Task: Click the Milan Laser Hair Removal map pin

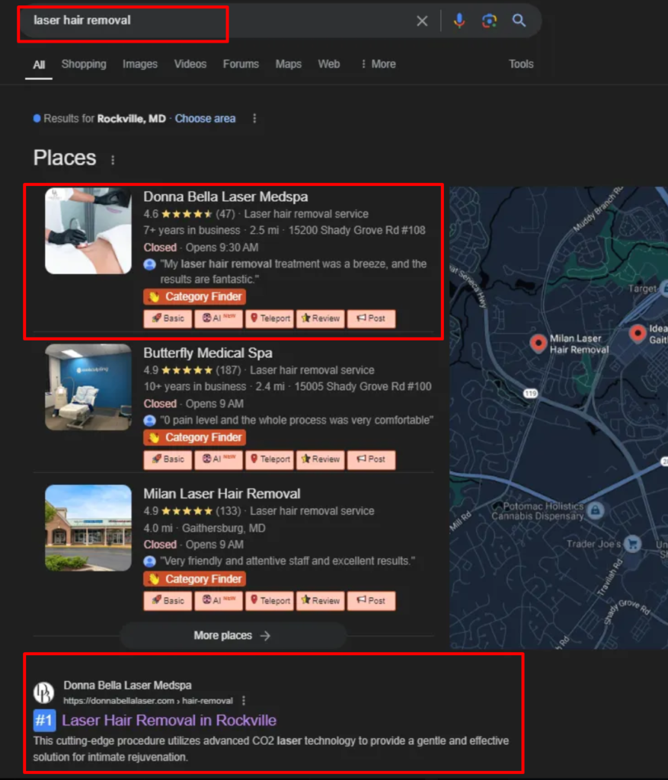Action: click(x=539, y=343)
